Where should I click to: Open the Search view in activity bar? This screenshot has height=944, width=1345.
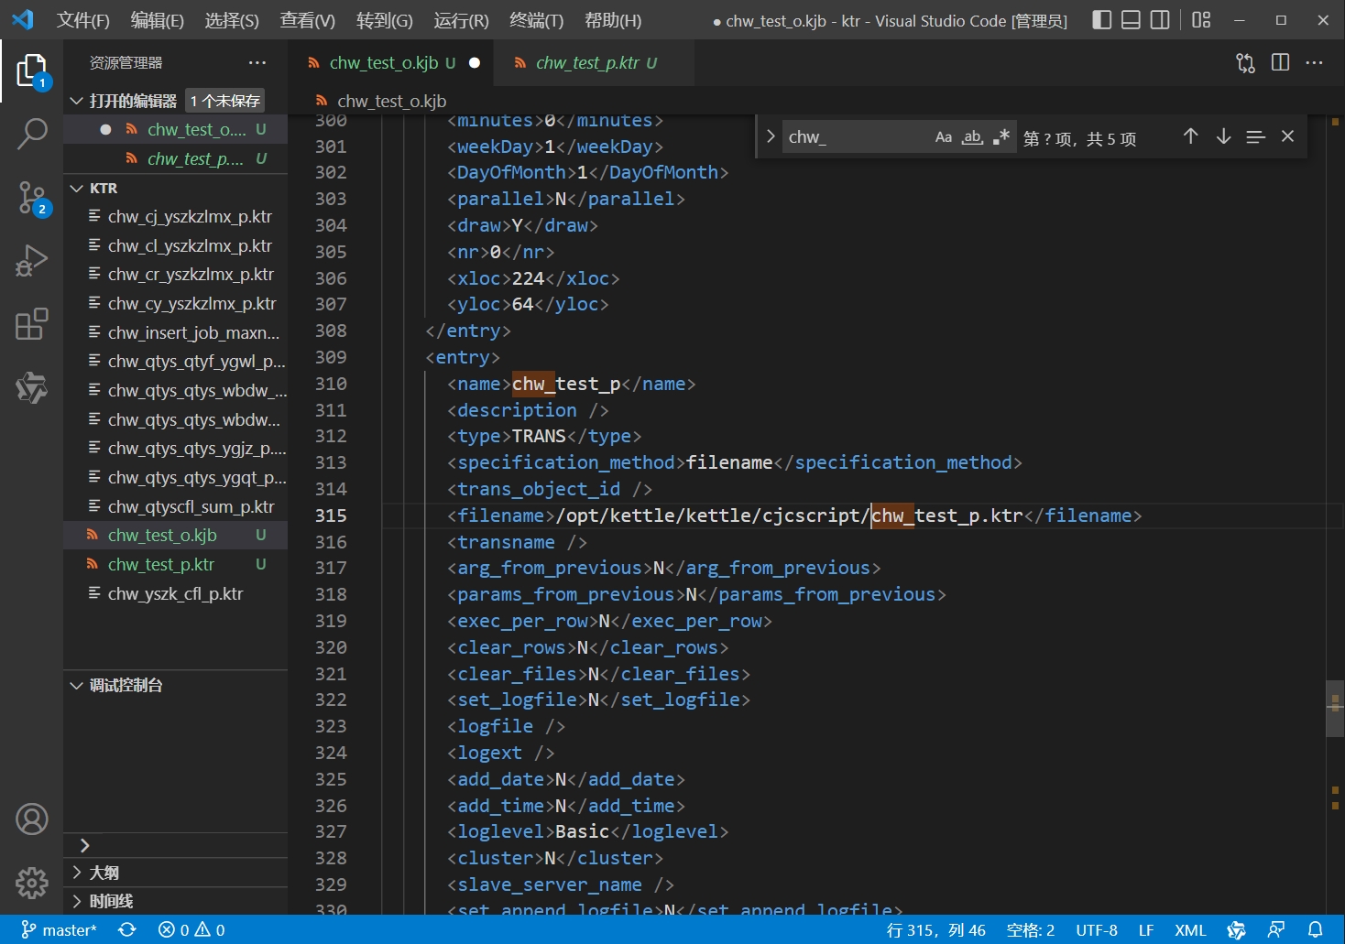(x=32, y=134)
